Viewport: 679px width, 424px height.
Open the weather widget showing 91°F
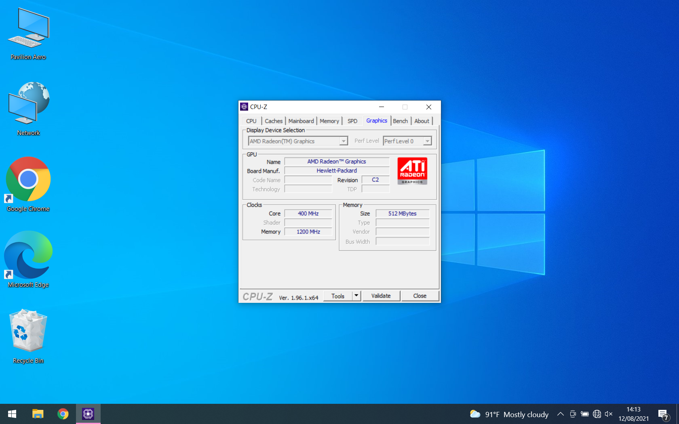(x=509, y=414)
